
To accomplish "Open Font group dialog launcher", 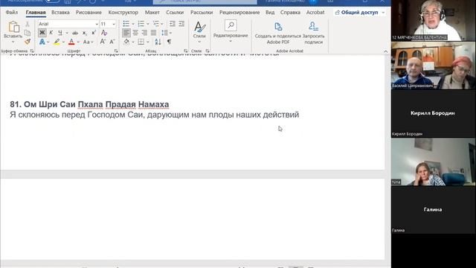I will coord(116,51).
